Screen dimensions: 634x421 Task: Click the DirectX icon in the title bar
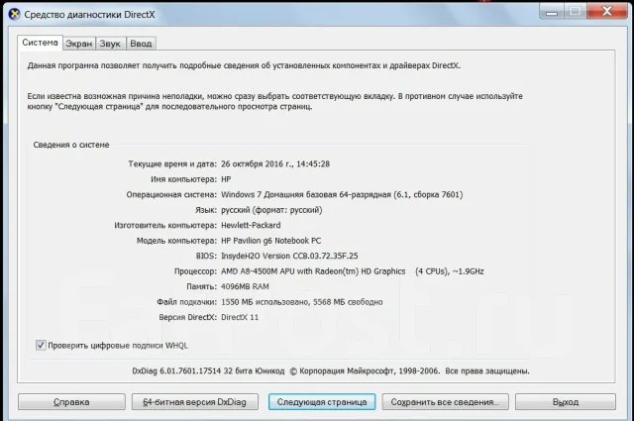point(14,15)
